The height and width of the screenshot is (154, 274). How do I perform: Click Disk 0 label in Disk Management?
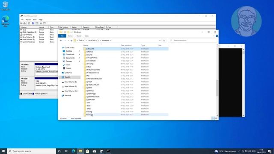coord(25,65)
